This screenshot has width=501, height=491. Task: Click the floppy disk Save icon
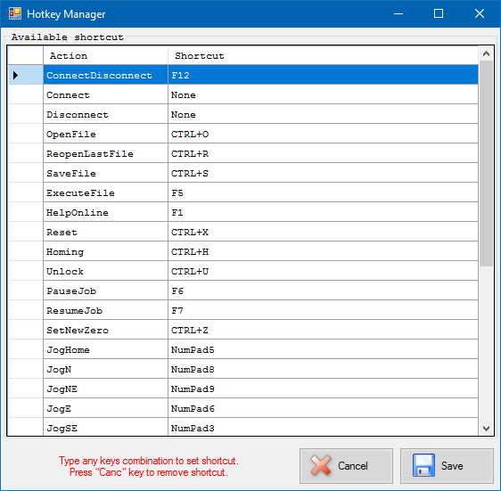[423, 465]
